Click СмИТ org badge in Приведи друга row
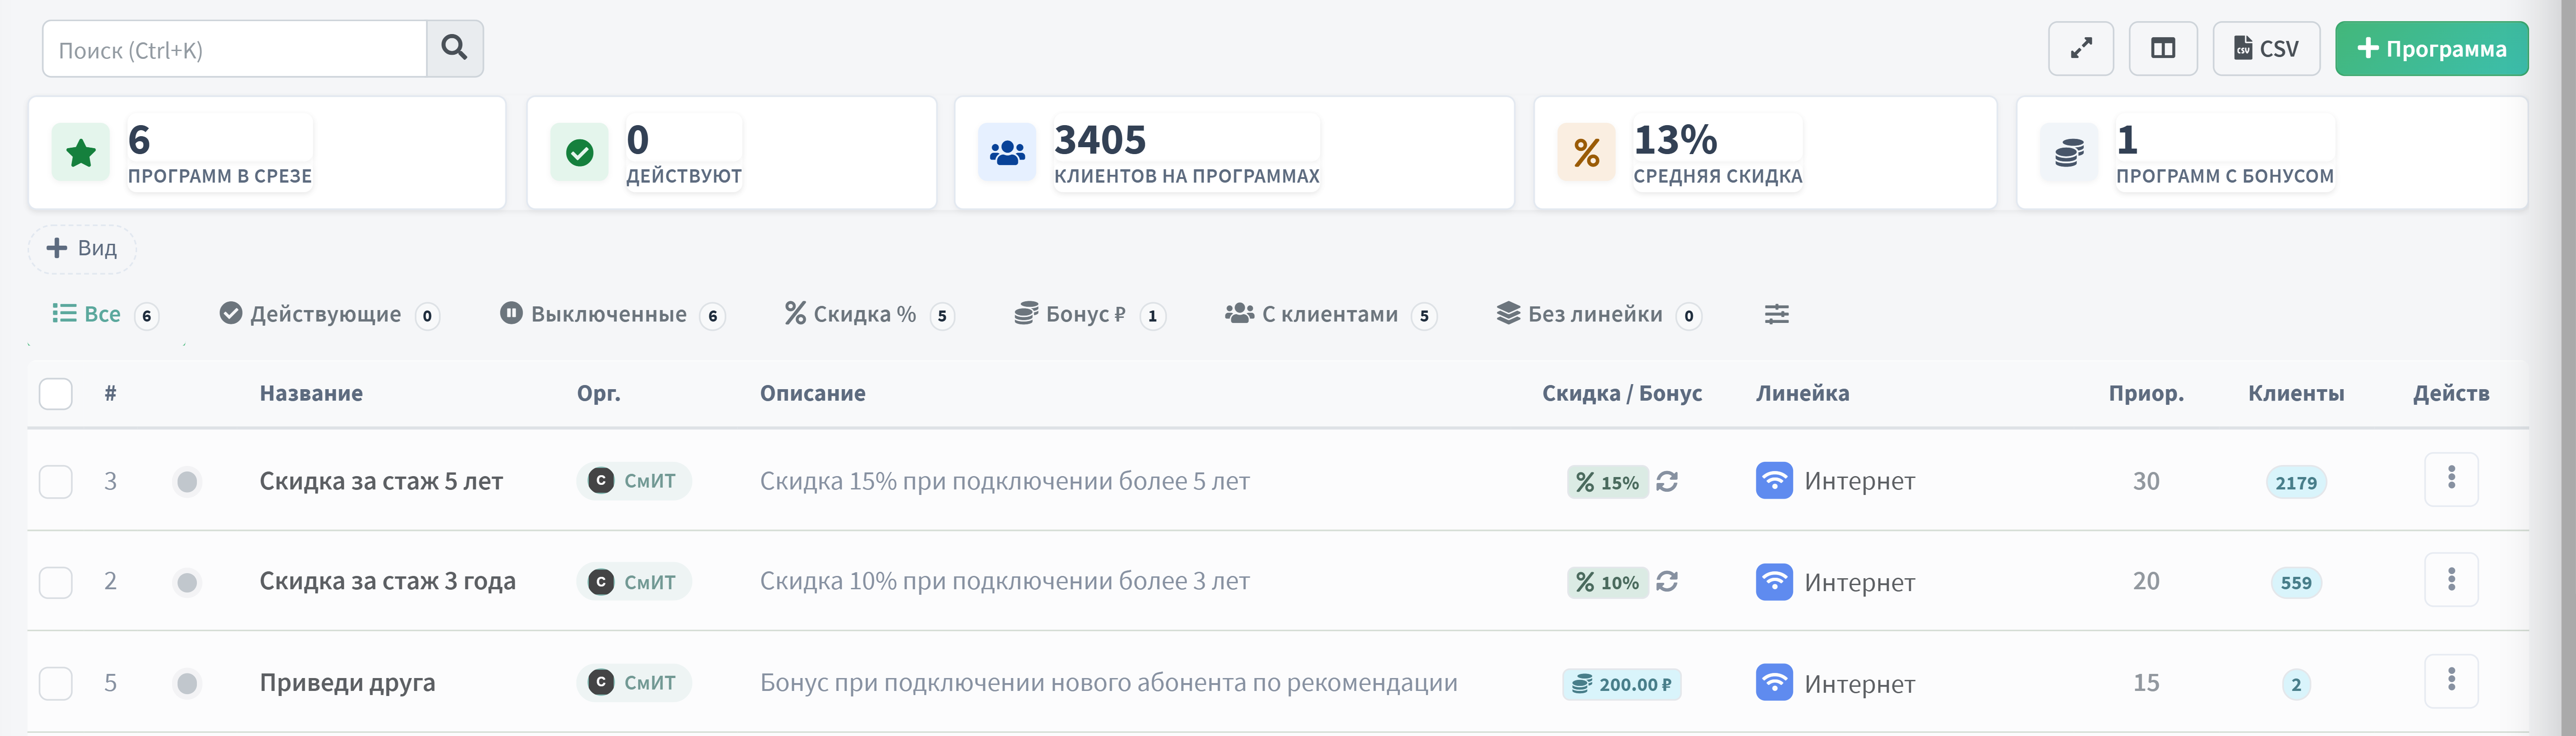This screenshot has height=736, width=2576. pos(634,682)
